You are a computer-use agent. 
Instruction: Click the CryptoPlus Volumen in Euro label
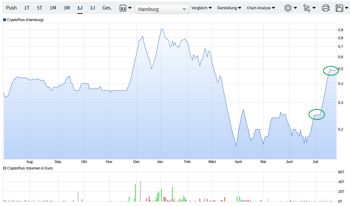(30, 168)
